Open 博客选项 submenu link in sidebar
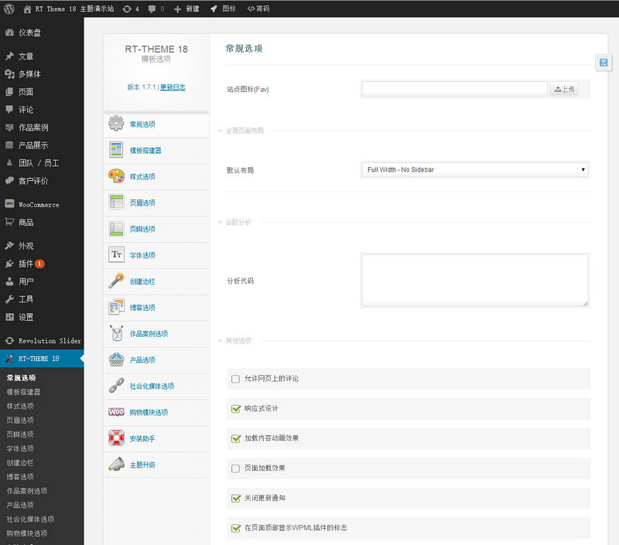This screenshot has height=545, width=619. click(x=20, y=477)
